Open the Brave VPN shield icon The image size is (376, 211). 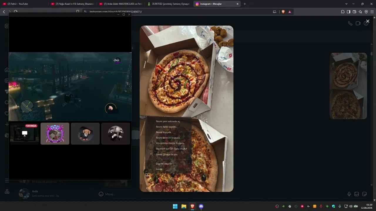click(x=366, y=12)
